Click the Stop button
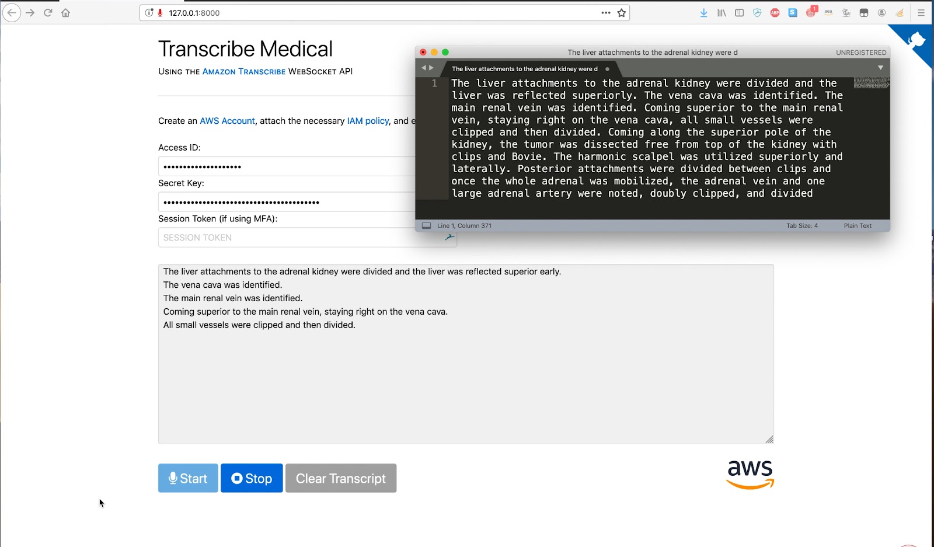934x547 pixels. click(252, 478)
